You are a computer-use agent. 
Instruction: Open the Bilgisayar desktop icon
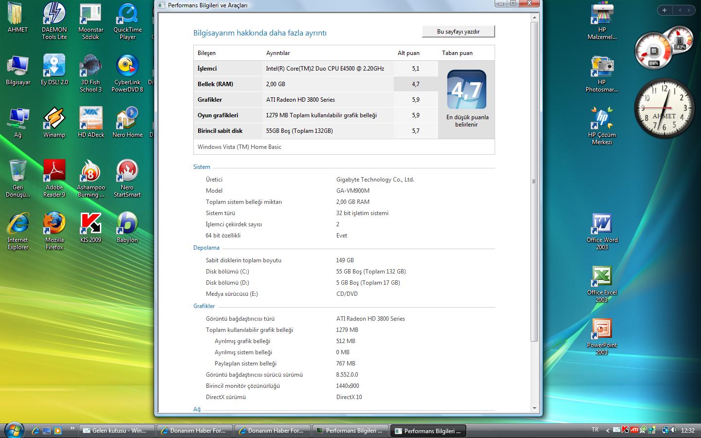18,71
